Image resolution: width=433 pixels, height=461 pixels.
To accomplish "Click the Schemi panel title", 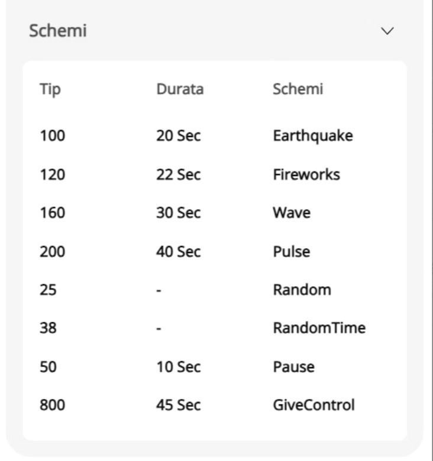I will [58, 31].
